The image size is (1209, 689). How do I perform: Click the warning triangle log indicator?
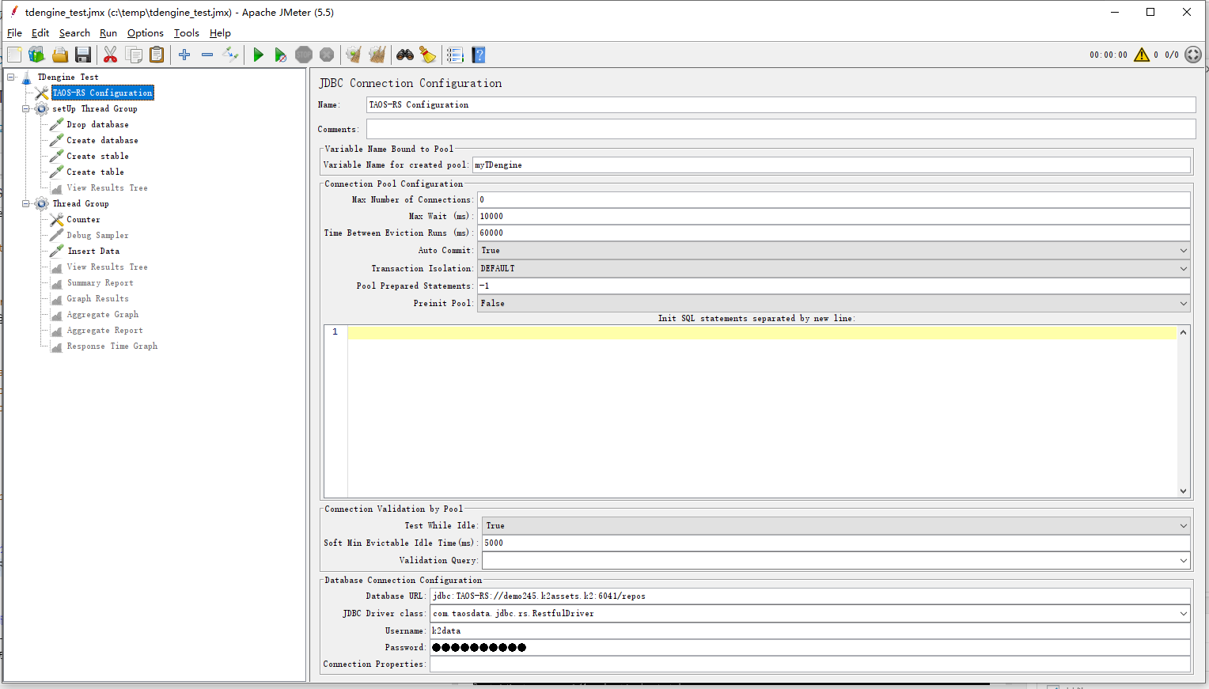pos(1141,55)
